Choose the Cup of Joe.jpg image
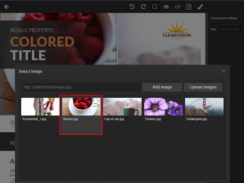 coord(122,107)
